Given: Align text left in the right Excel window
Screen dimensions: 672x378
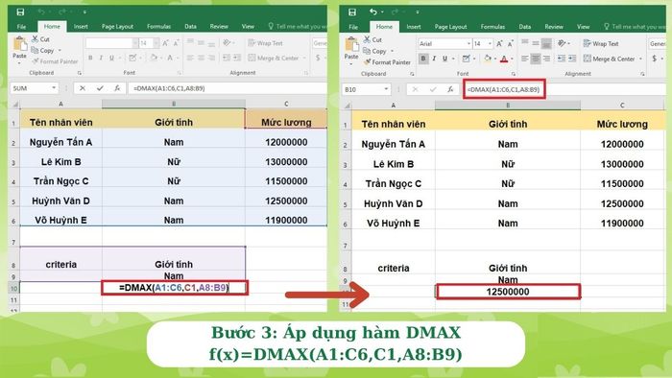Looking at the screenshot, I should coord(525,59).
